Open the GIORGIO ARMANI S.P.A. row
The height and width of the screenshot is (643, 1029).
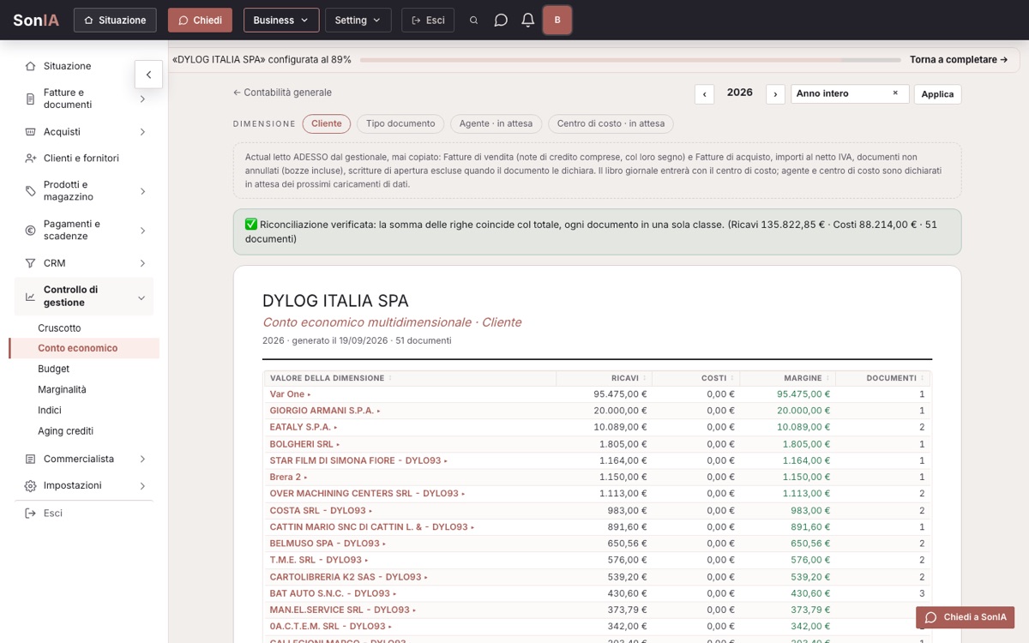pos(324,411)
